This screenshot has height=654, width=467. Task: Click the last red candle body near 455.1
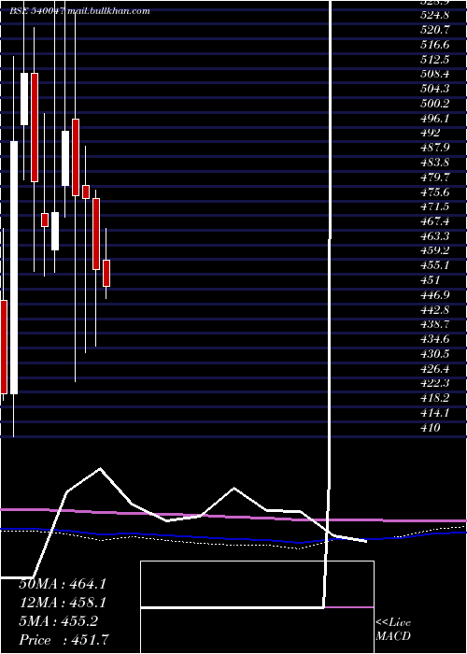point(106,273)
